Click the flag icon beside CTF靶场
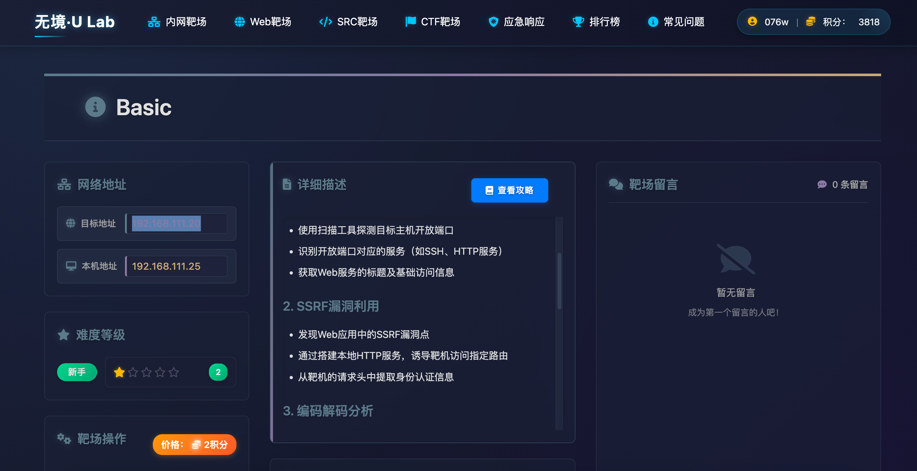The width and height of the screenshot is (917, 471). 410,22
